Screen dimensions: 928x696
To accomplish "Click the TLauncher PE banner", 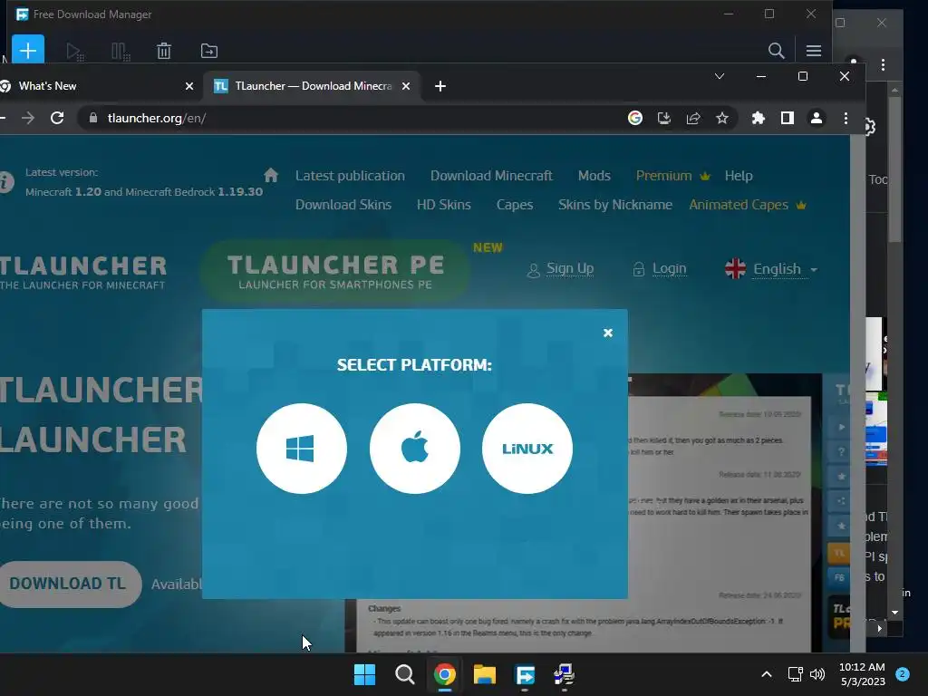I will coord(335,271).
